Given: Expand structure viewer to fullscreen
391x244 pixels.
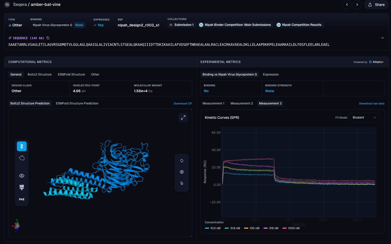Looking at the screenshot, I should click(x=183, y=118).
